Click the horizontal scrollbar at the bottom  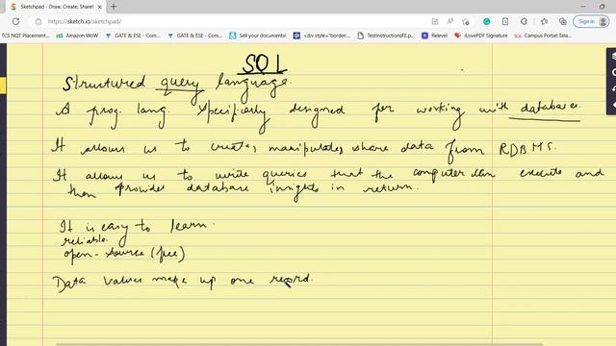pos(299,344)
